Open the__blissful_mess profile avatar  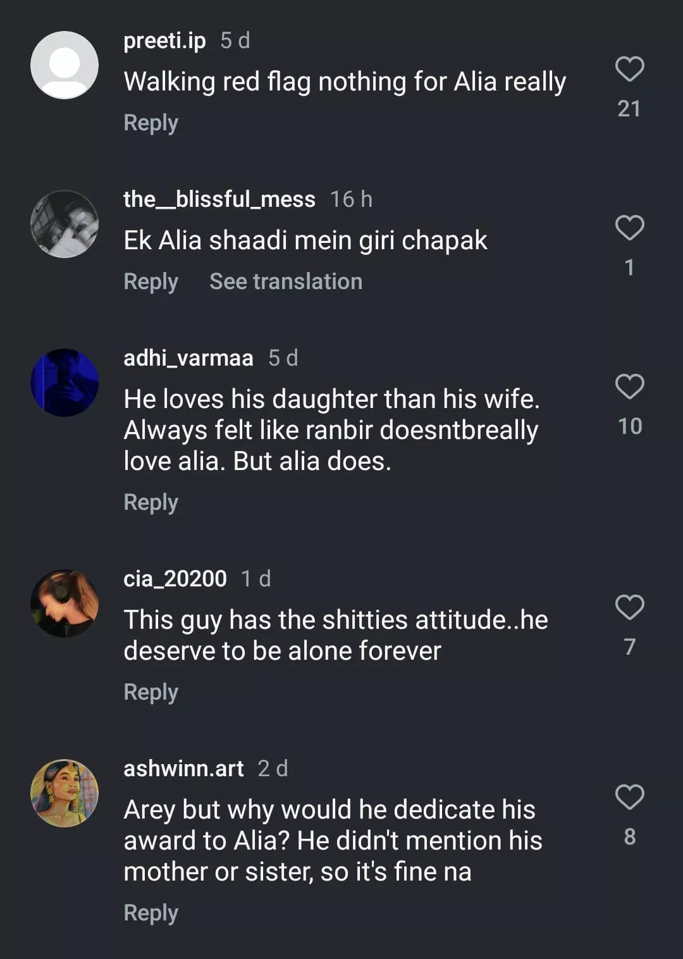click(x=65, y=224)
